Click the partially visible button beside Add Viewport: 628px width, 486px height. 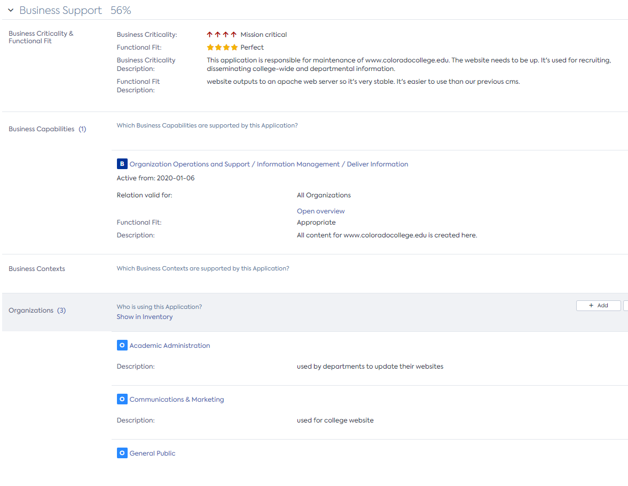pyautogui.click(x=625, y=306)
